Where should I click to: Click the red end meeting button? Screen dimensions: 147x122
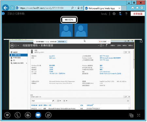pyautogui.click(x=138, y=14)
